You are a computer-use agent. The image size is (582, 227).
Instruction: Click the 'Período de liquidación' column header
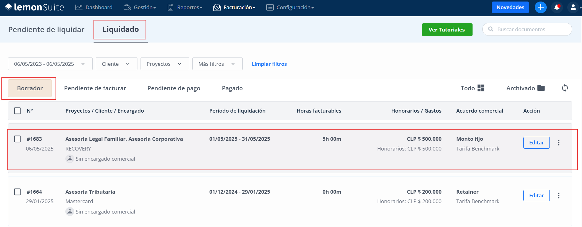[x=237, y=111]
